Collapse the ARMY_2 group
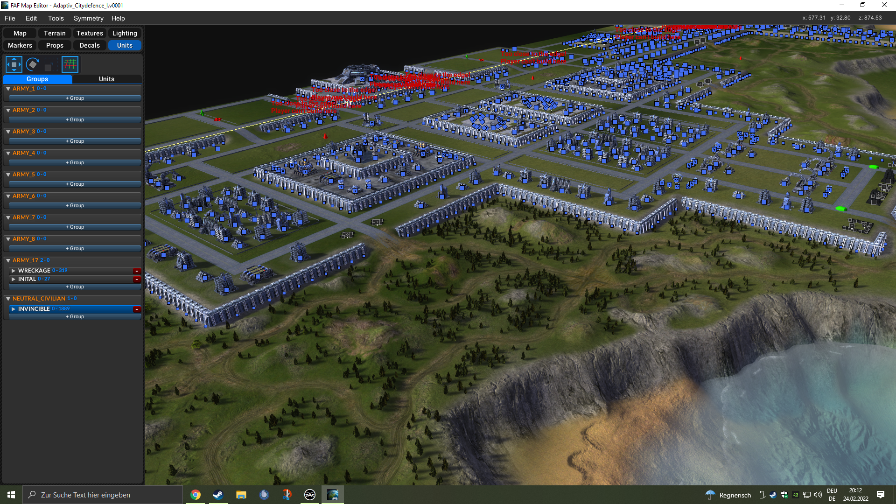 coord(8,110)
